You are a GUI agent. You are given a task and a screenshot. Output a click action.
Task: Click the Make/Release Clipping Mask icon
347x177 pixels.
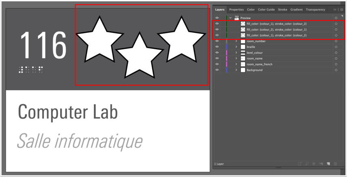314,164
